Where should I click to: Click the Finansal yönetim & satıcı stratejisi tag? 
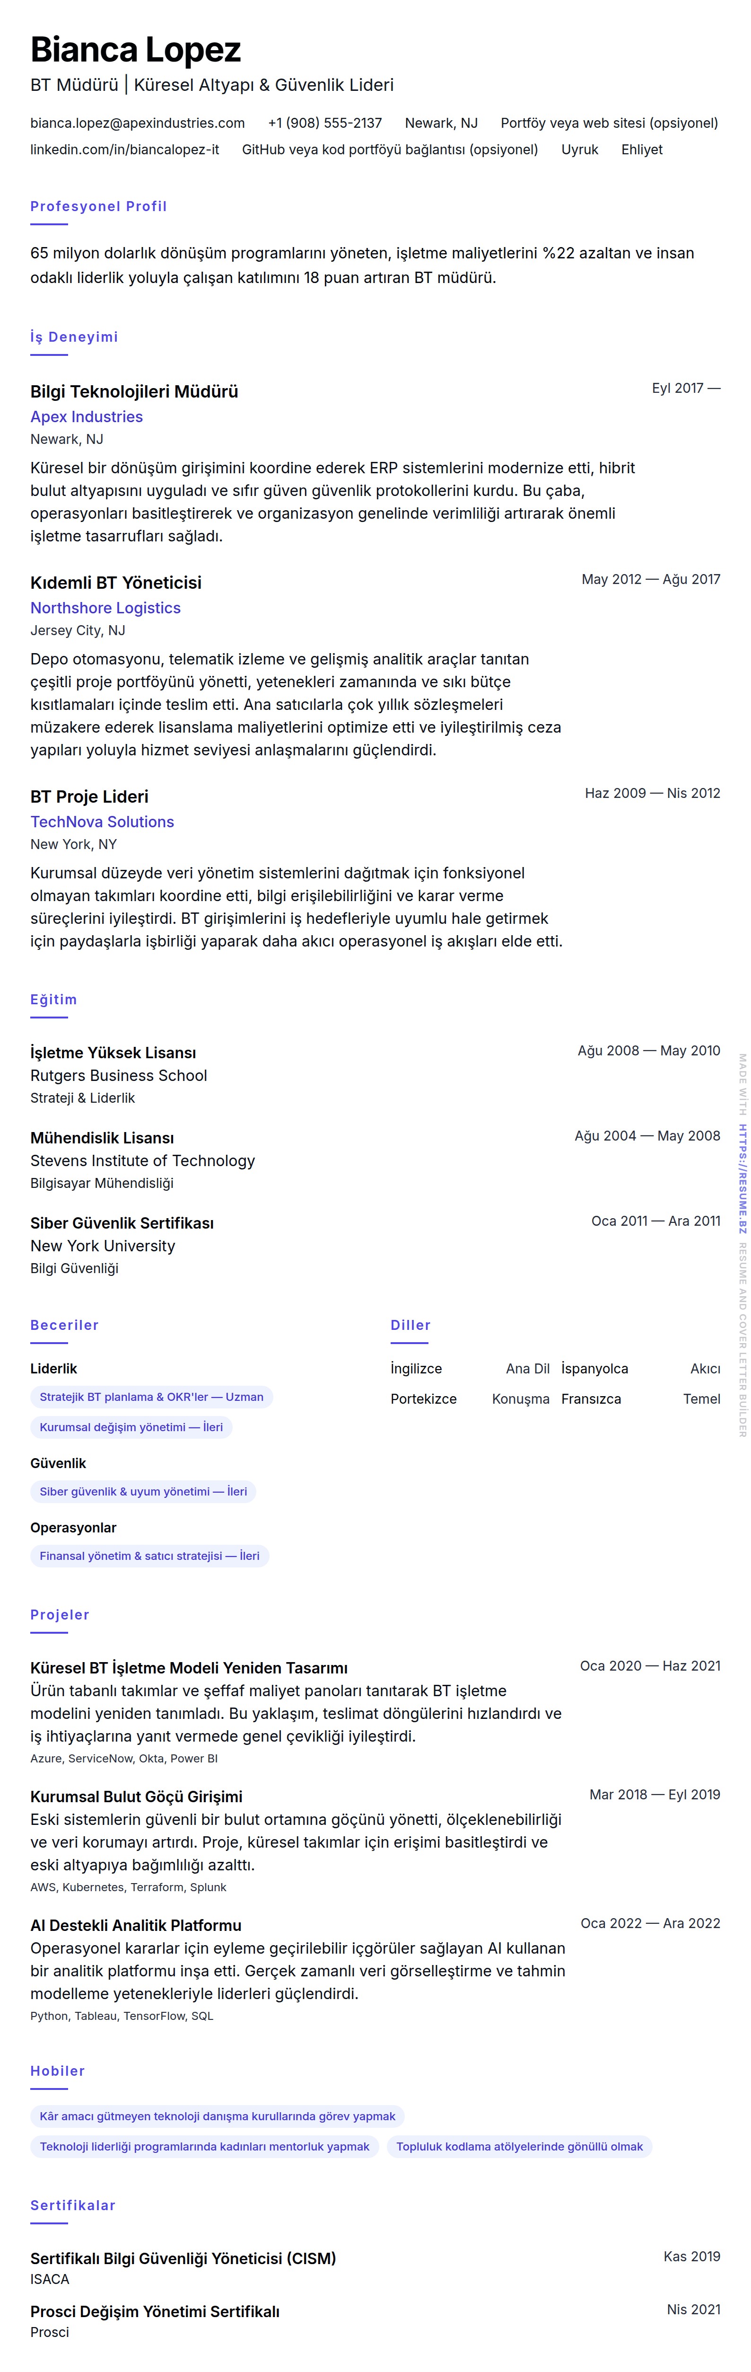click(149, 1556)
